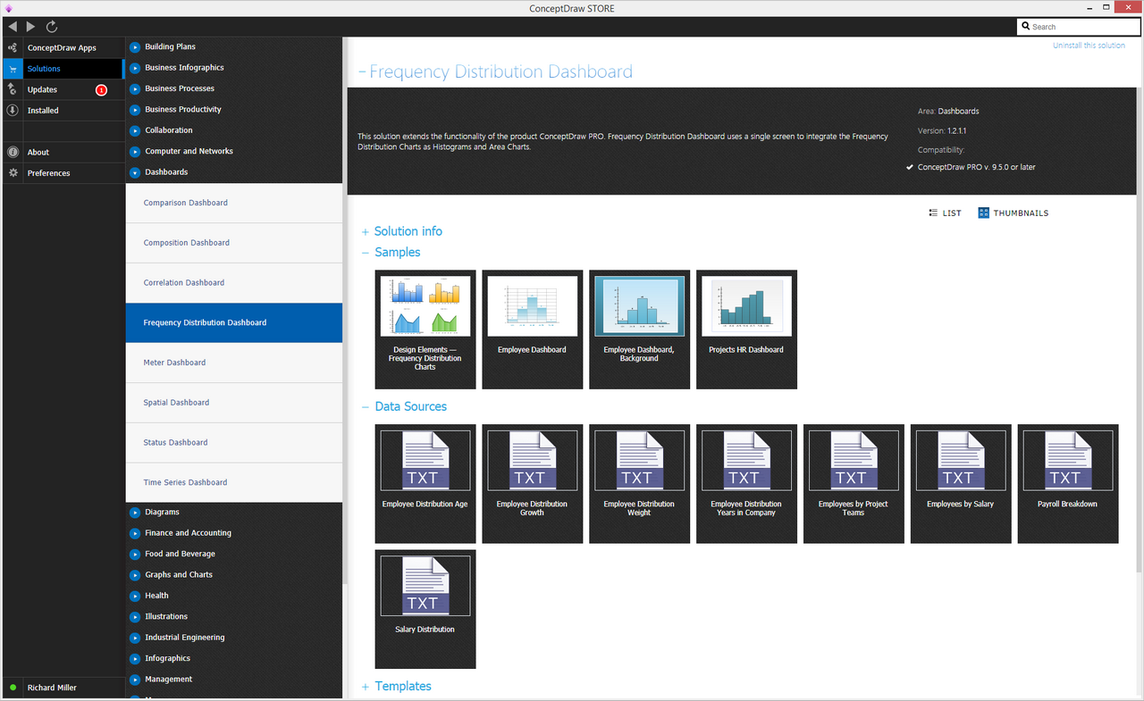Image resolution: width=1144 pixels, height=701 pixels.
Task: Switch to LIST view
Action: pyautogui.click(x=946, y=213)
